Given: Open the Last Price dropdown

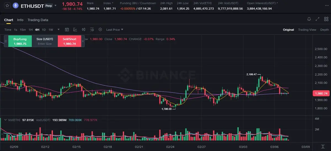Looking at the screenshot, I should pyautogui.click(x=115, y=30).
